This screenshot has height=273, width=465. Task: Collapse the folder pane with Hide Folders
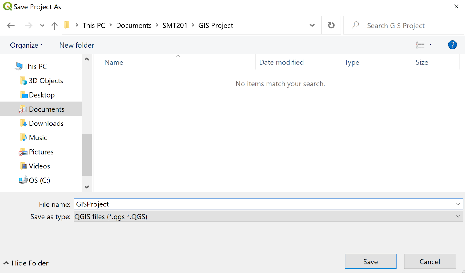[x=27, y=263]
